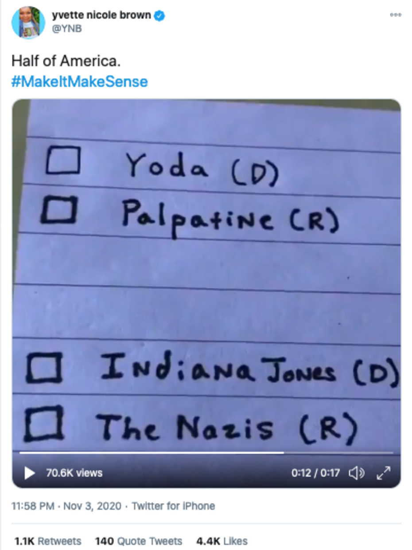Click the blue verified badge
The width and height of the screenshot is (412, 550).
[159, 16]
